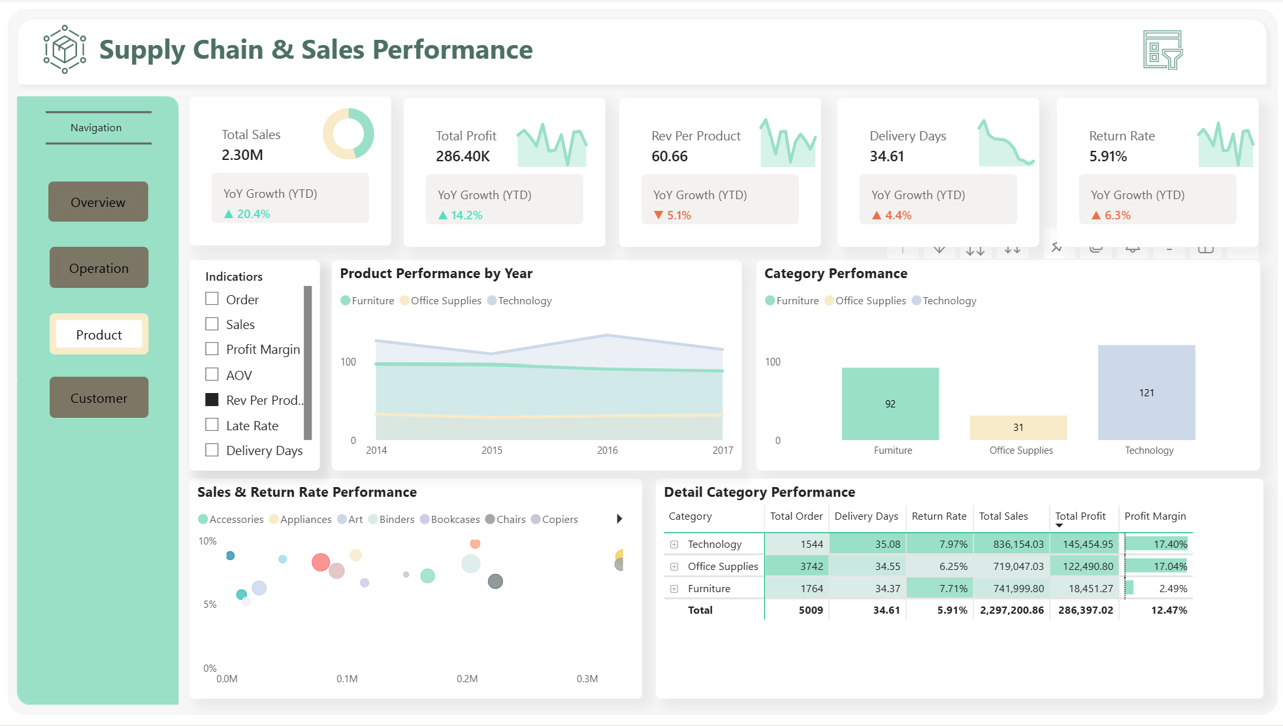The height and width of the screenshot is (726, 1283).
Task: Click the go-to-next-level double arrow icon
Action: point(975,250)
